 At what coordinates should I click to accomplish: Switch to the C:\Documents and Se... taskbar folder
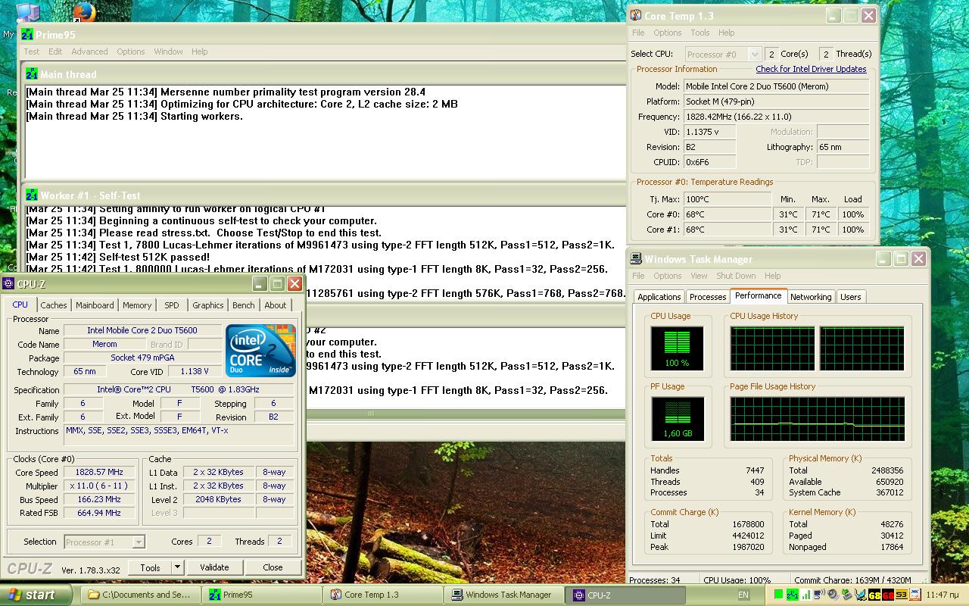(141, 595)
